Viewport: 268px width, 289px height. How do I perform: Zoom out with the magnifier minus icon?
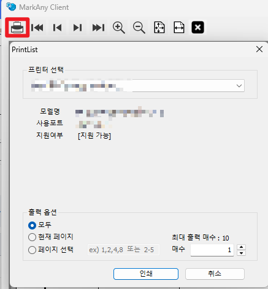139,28
